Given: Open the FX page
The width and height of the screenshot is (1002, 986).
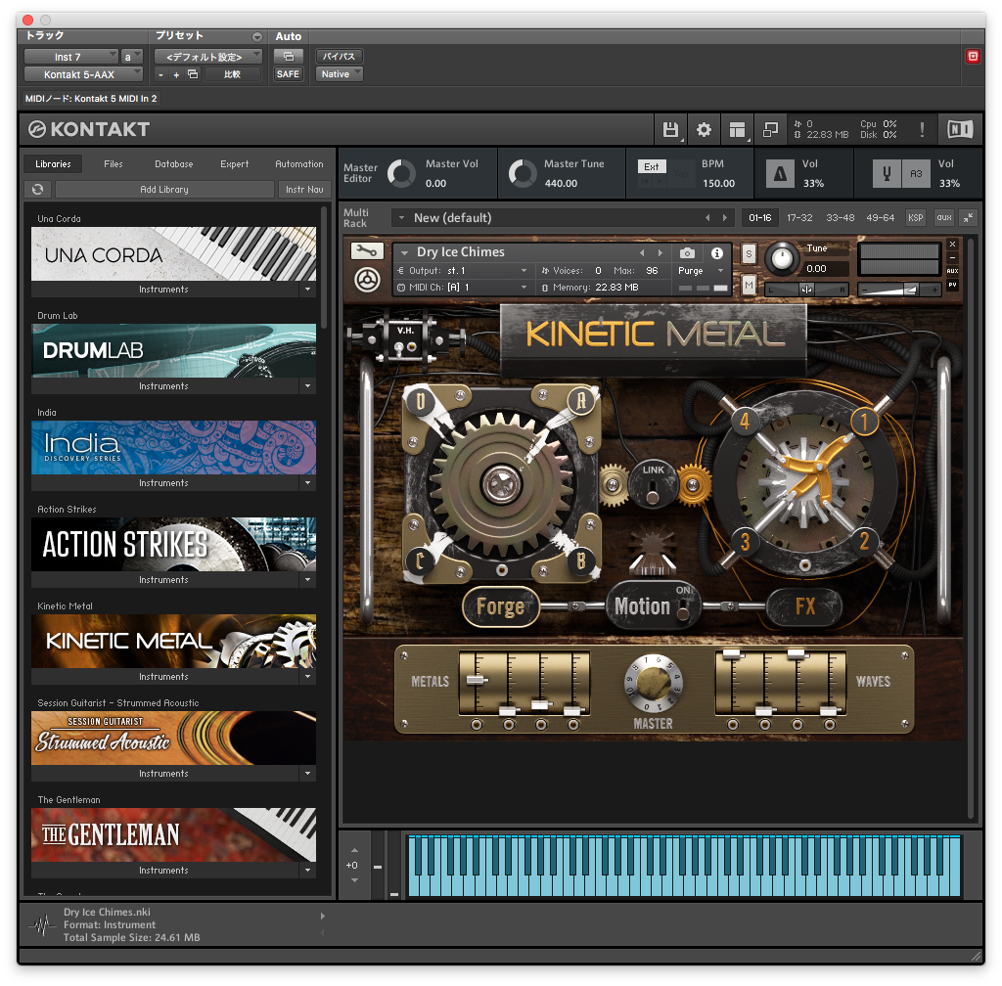Looking at the screenshot, I should pyautogui.click(x=804, y=606).
